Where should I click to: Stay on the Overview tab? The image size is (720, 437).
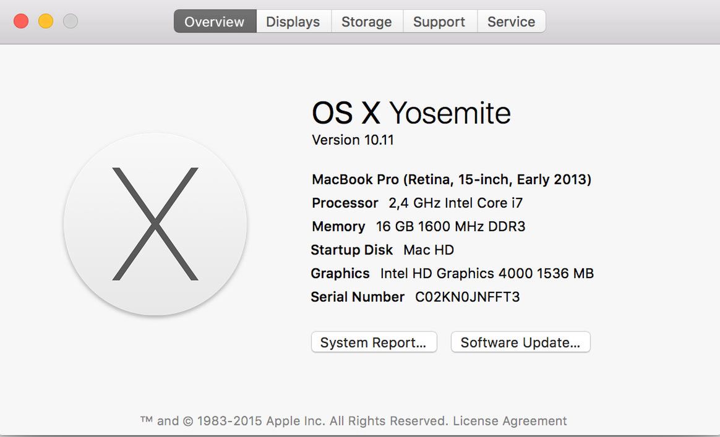coord(215,22)
